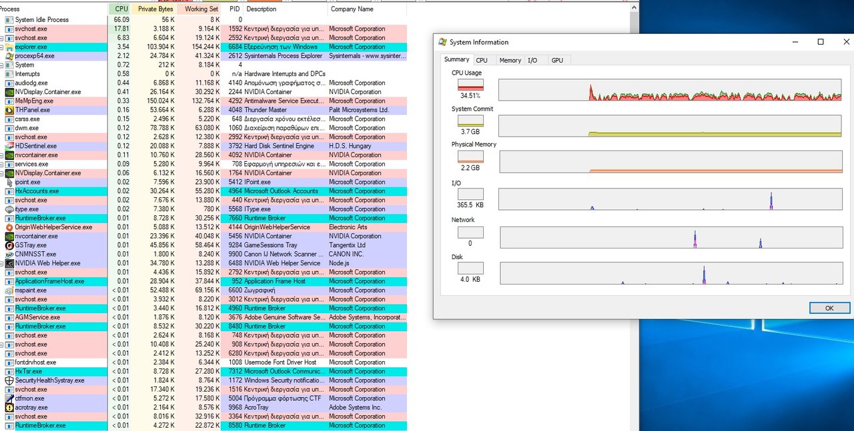Click the acrotray.exe icon

pos(9,407)
